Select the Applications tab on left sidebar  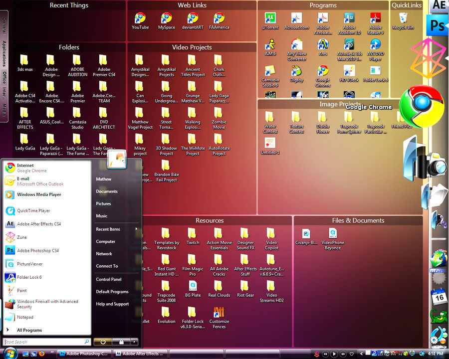tap(4, 53)
